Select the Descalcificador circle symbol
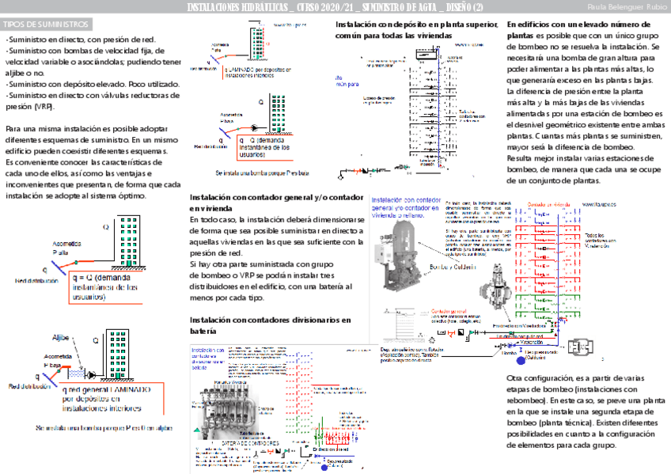Viewport: 671px width, 474px height. 324,468
